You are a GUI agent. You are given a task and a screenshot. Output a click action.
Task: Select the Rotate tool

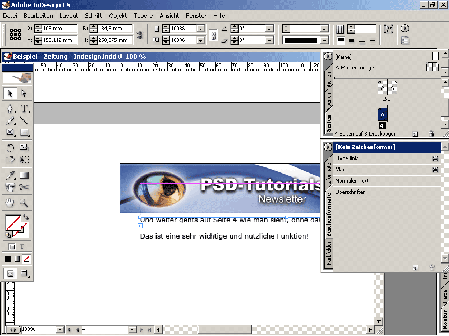point(10,147)
